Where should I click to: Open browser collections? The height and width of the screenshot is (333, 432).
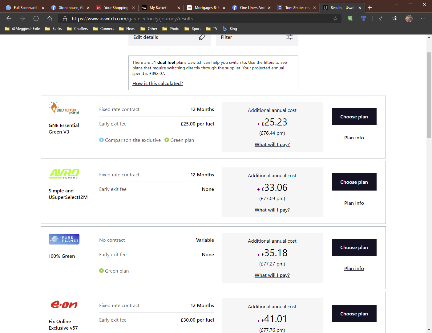(395, 18)
